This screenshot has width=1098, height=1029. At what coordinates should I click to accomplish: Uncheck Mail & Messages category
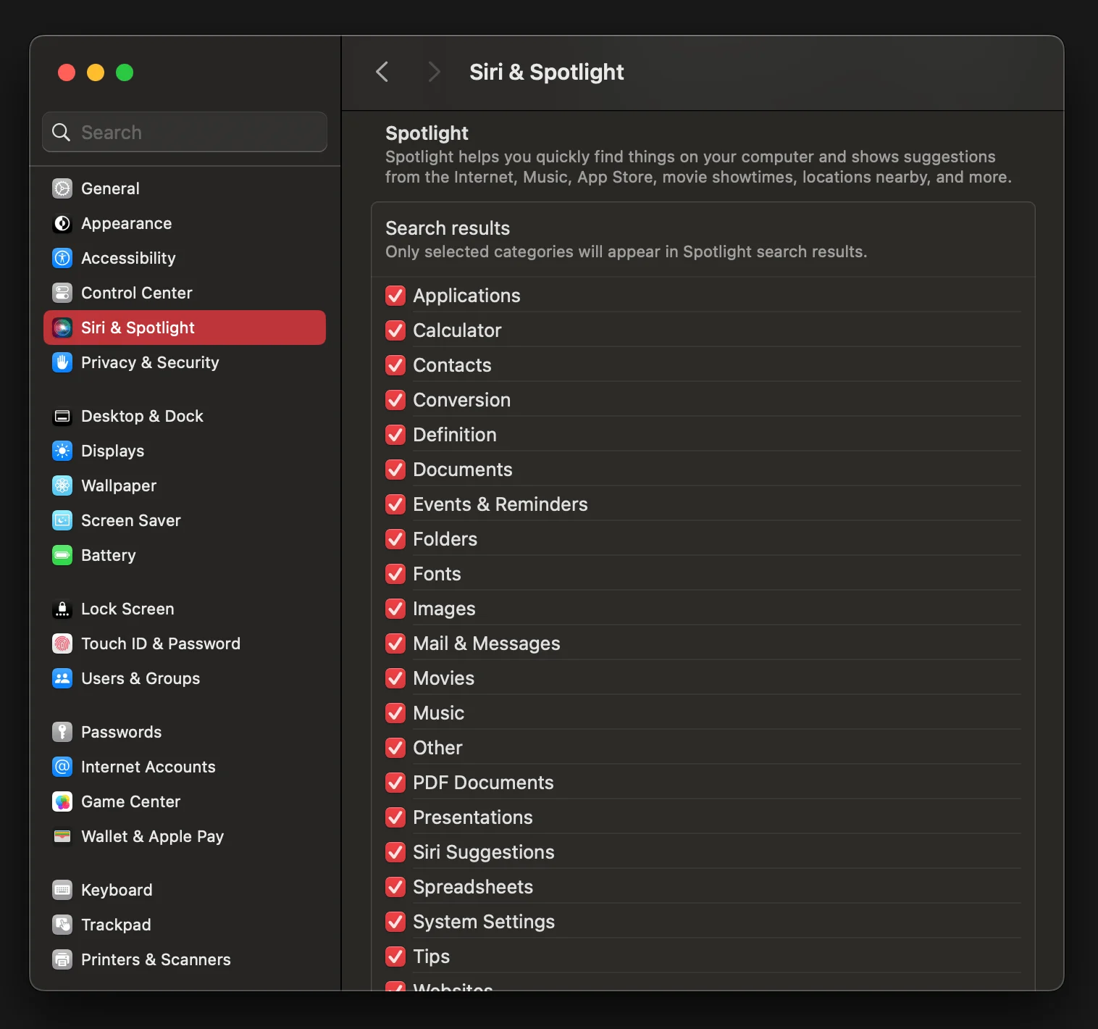point(395,643)
